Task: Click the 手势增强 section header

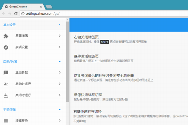Action: point(33,110)
